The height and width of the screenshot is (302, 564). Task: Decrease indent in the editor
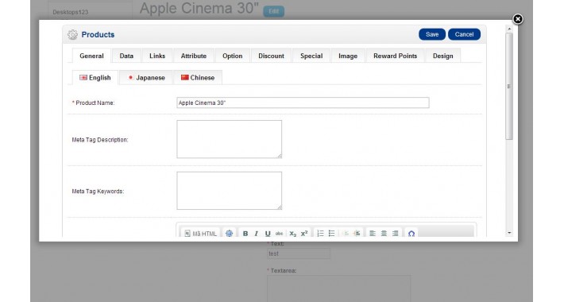pos(346,233)
